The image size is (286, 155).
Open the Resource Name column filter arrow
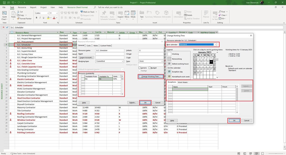58,32
